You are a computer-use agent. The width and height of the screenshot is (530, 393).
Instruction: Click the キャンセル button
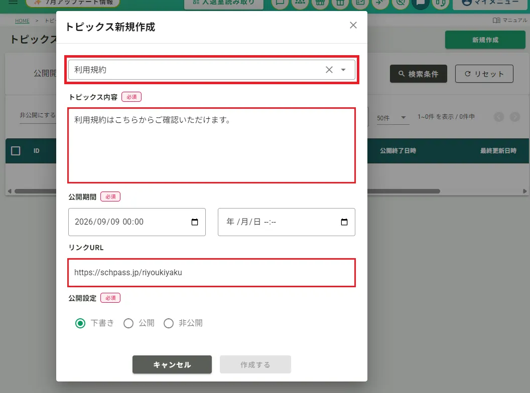[x=172, y=364]
